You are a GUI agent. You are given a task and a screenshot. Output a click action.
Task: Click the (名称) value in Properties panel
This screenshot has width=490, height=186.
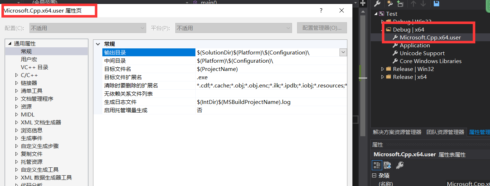click(468, 184)
